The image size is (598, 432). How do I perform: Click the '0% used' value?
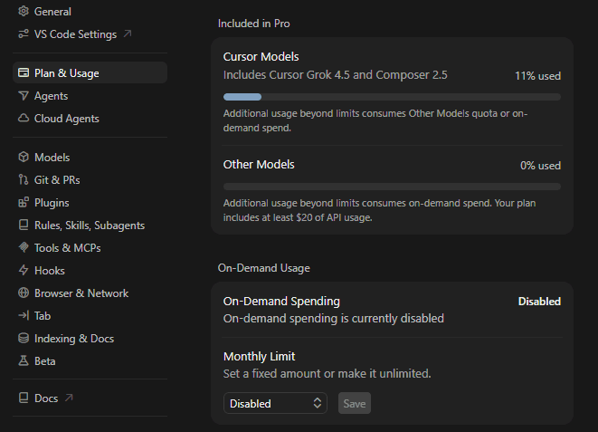point(540,165)
